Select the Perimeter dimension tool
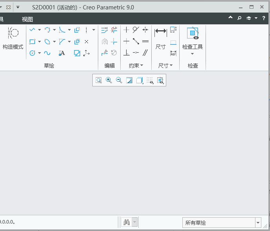Viewport: 270px width, 231px height. click(x=173, y=30)
